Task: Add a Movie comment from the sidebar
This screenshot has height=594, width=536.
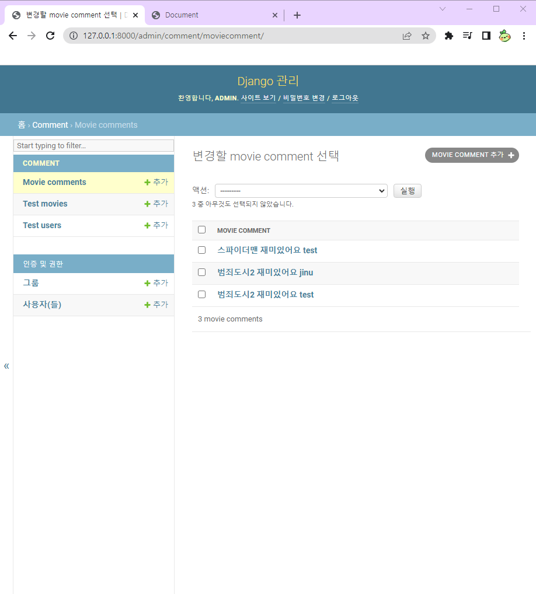Action: tap(156, 182)
